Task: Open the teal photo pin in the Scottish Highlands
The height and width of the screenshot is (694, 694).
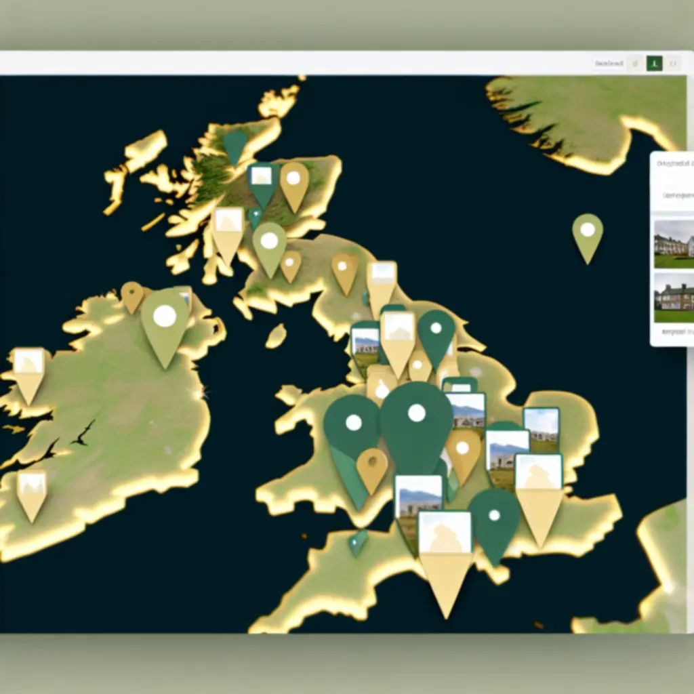Action: [262, 185]
